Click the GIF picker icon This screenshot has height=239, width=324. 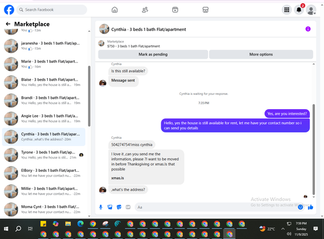pos(128,207)
